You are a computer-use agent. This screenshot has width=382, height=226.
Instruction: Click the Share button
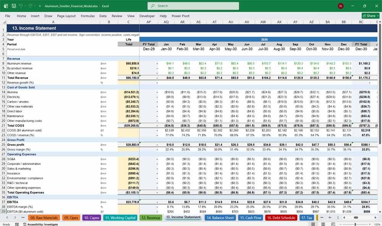[x=371, y=16]
